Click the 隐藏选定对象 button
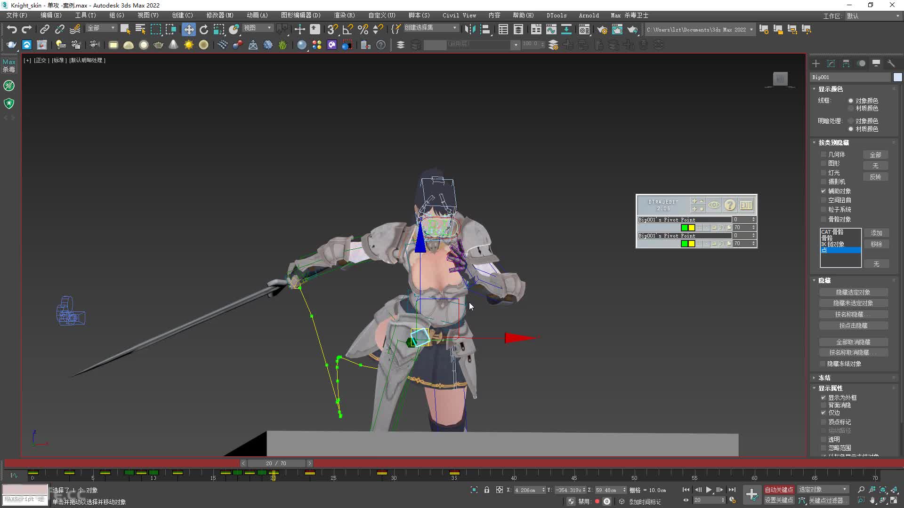 853,292
